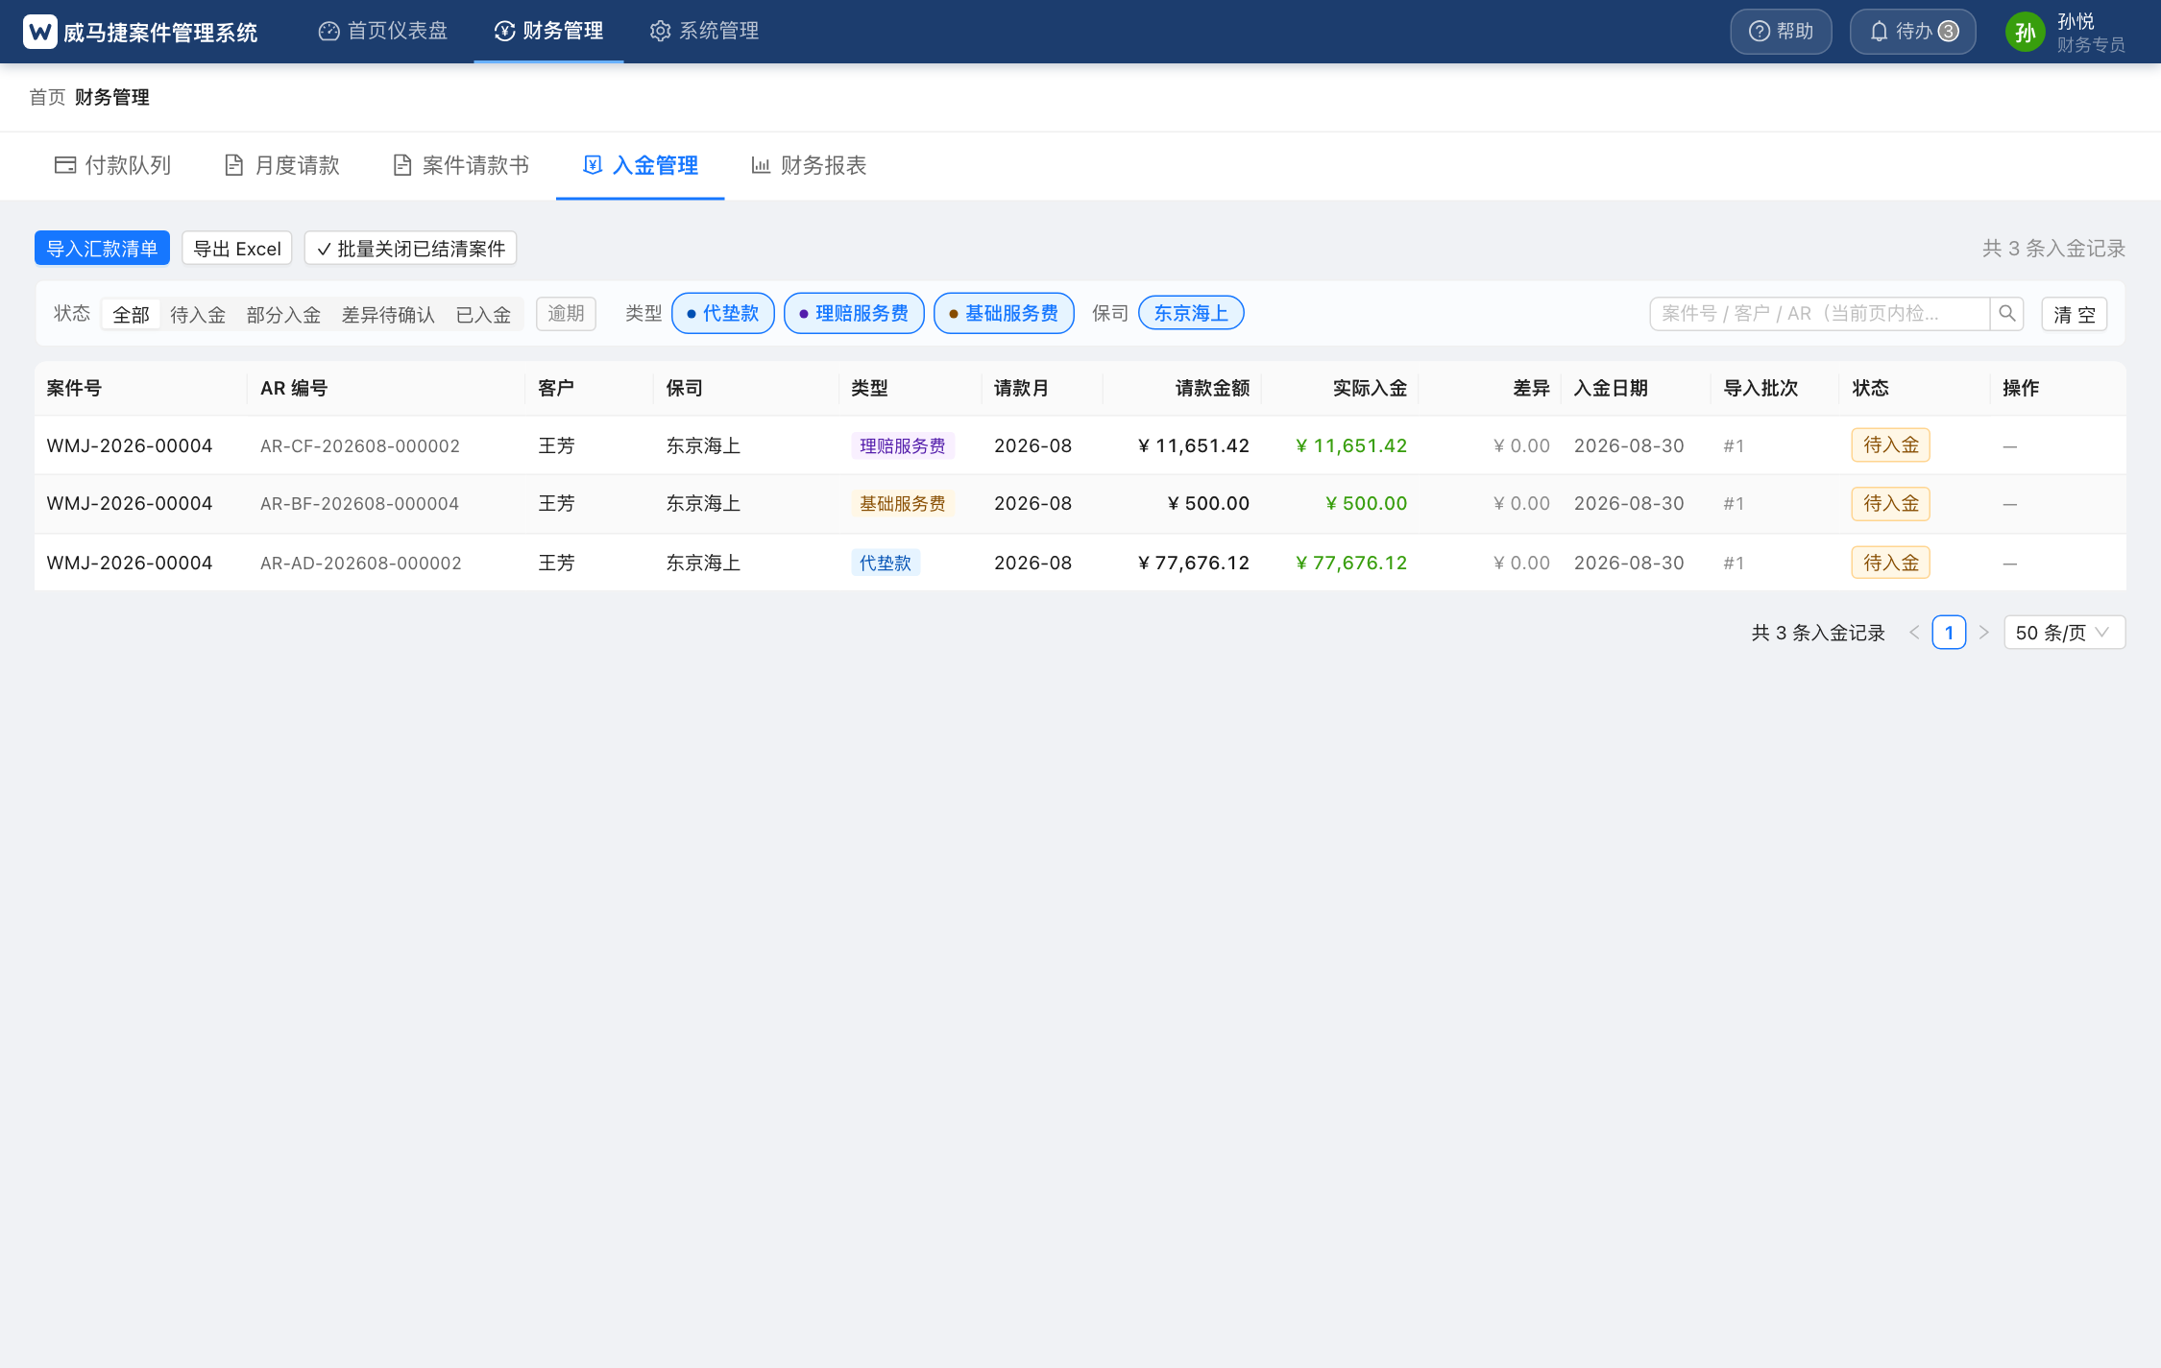Image resolution: width=2161 pixels, height=1368 pixels.
Task: Select page 1 in pagination
Action: tap(1949, 633)
